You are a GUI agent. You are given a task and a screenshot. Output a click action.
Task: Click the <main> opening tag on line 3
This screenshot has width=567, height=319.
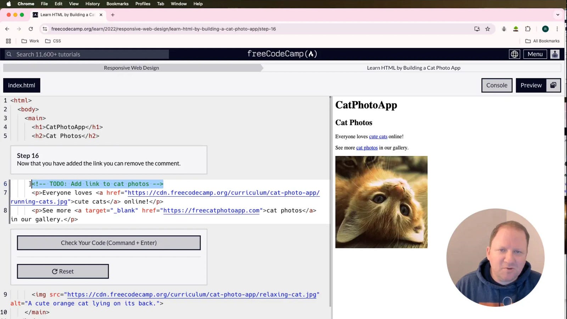[35, 118]
